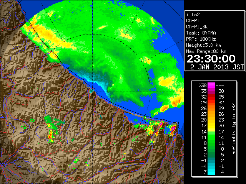
Task: Select the 'Height:3.0 km' line
Action: pyautogui.click(x=203, y=45)
